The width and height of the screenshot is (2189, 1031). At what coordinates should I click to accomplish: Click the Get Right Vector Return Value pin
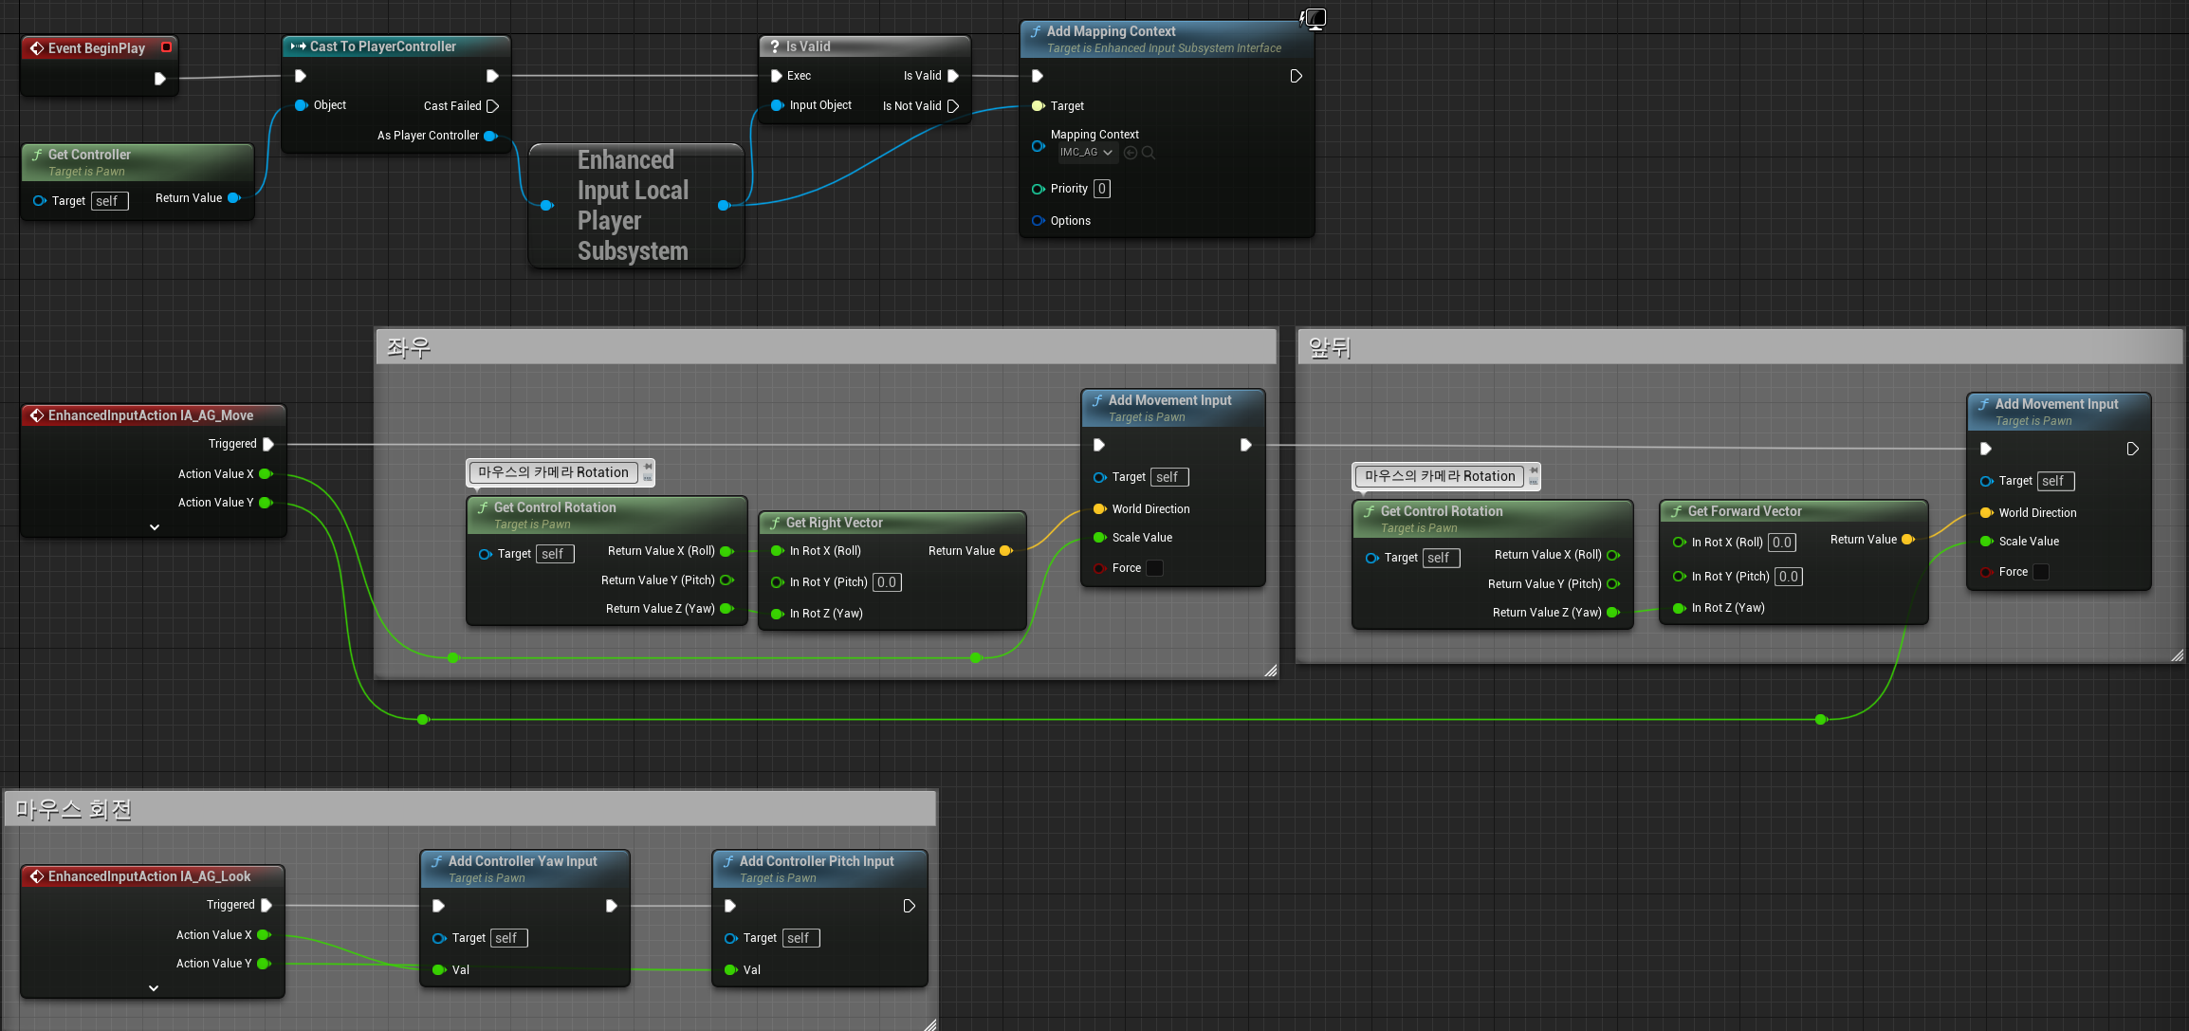coord(1006,551)
